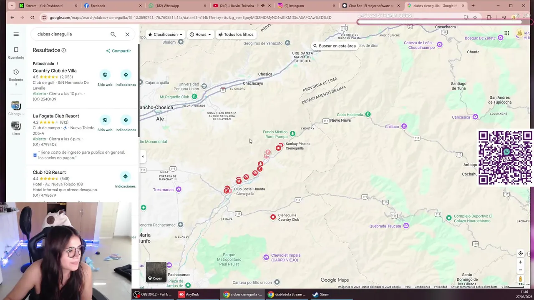Bookmark this page with the star icon
The image size is (534, 300).
[x=475, y=17]
